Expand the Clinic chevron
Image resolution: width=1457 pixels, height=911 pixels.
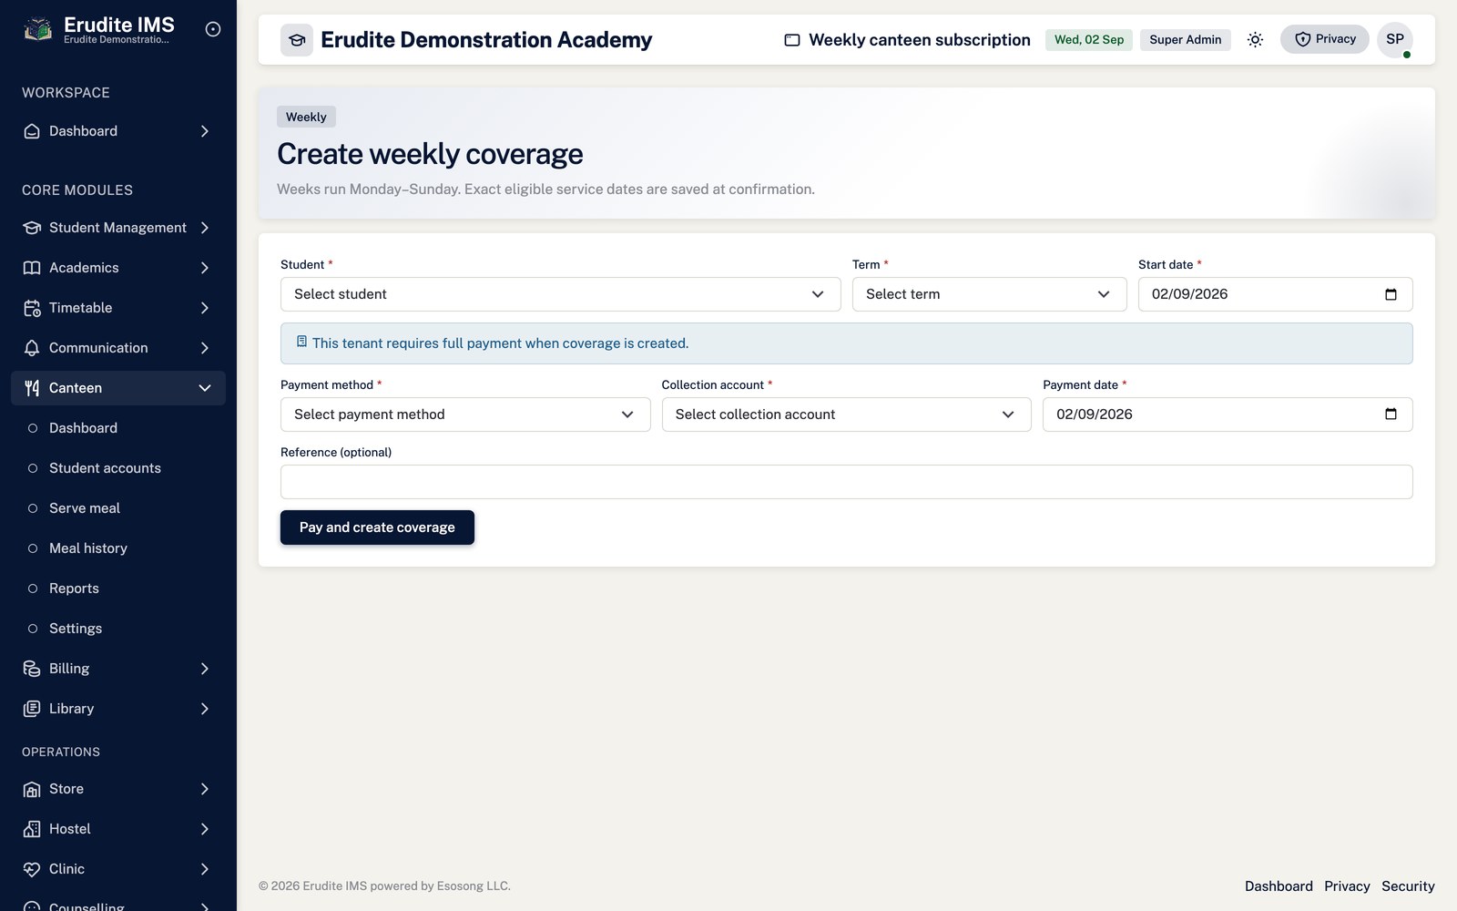tap(205, 869)
